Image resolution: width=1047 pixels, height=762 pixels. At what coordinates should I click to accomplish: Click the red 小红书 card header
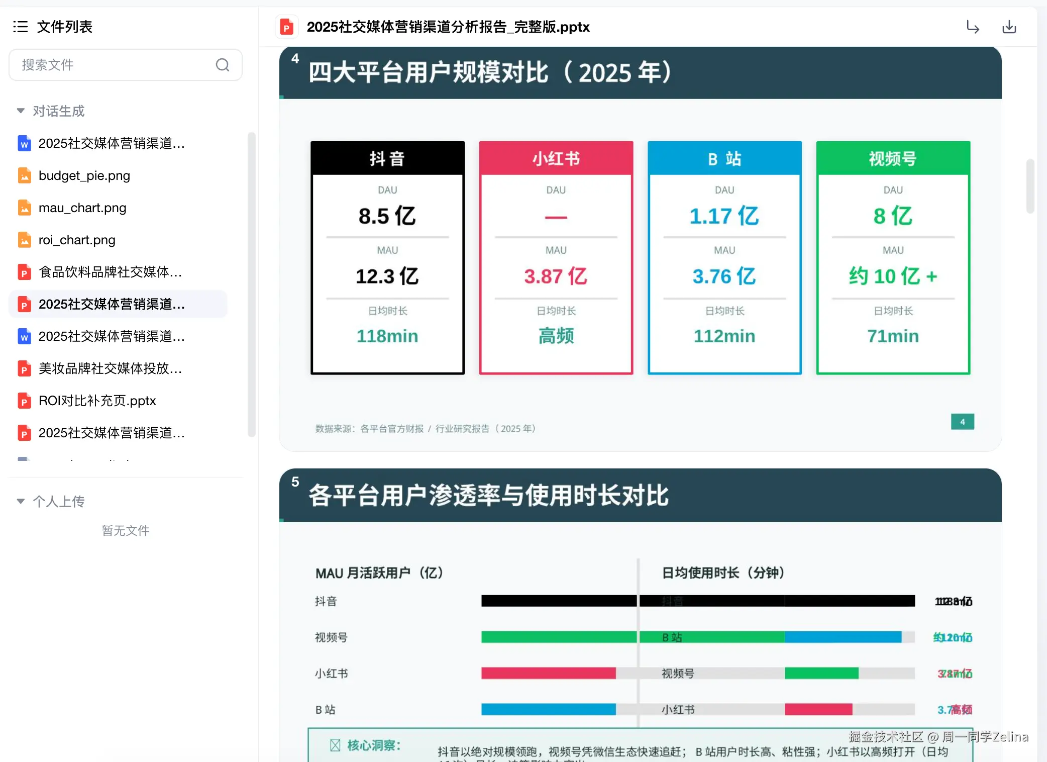[556, 158]
